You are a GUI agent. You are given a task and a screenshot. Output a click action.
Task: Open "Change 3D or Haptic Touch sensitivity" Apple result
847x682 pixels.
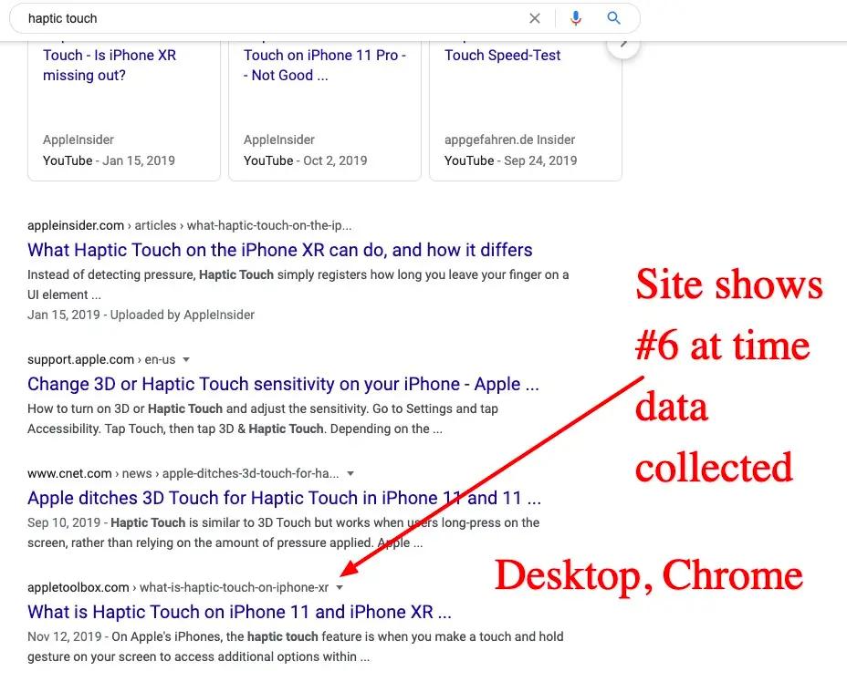coord(283,384)
